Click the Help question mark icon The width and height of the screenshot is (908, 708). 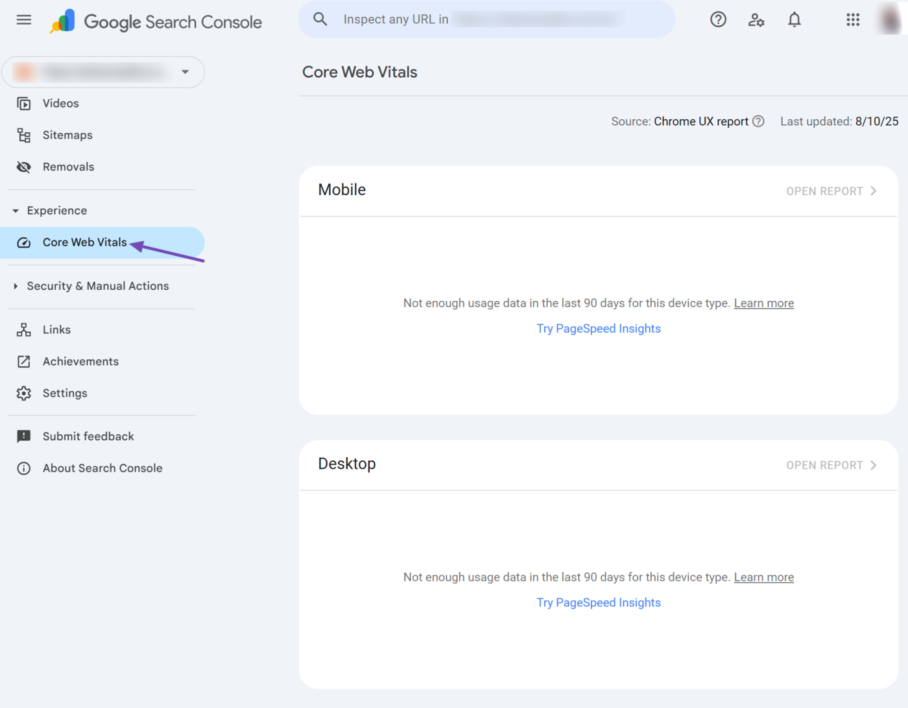(718, 20)
